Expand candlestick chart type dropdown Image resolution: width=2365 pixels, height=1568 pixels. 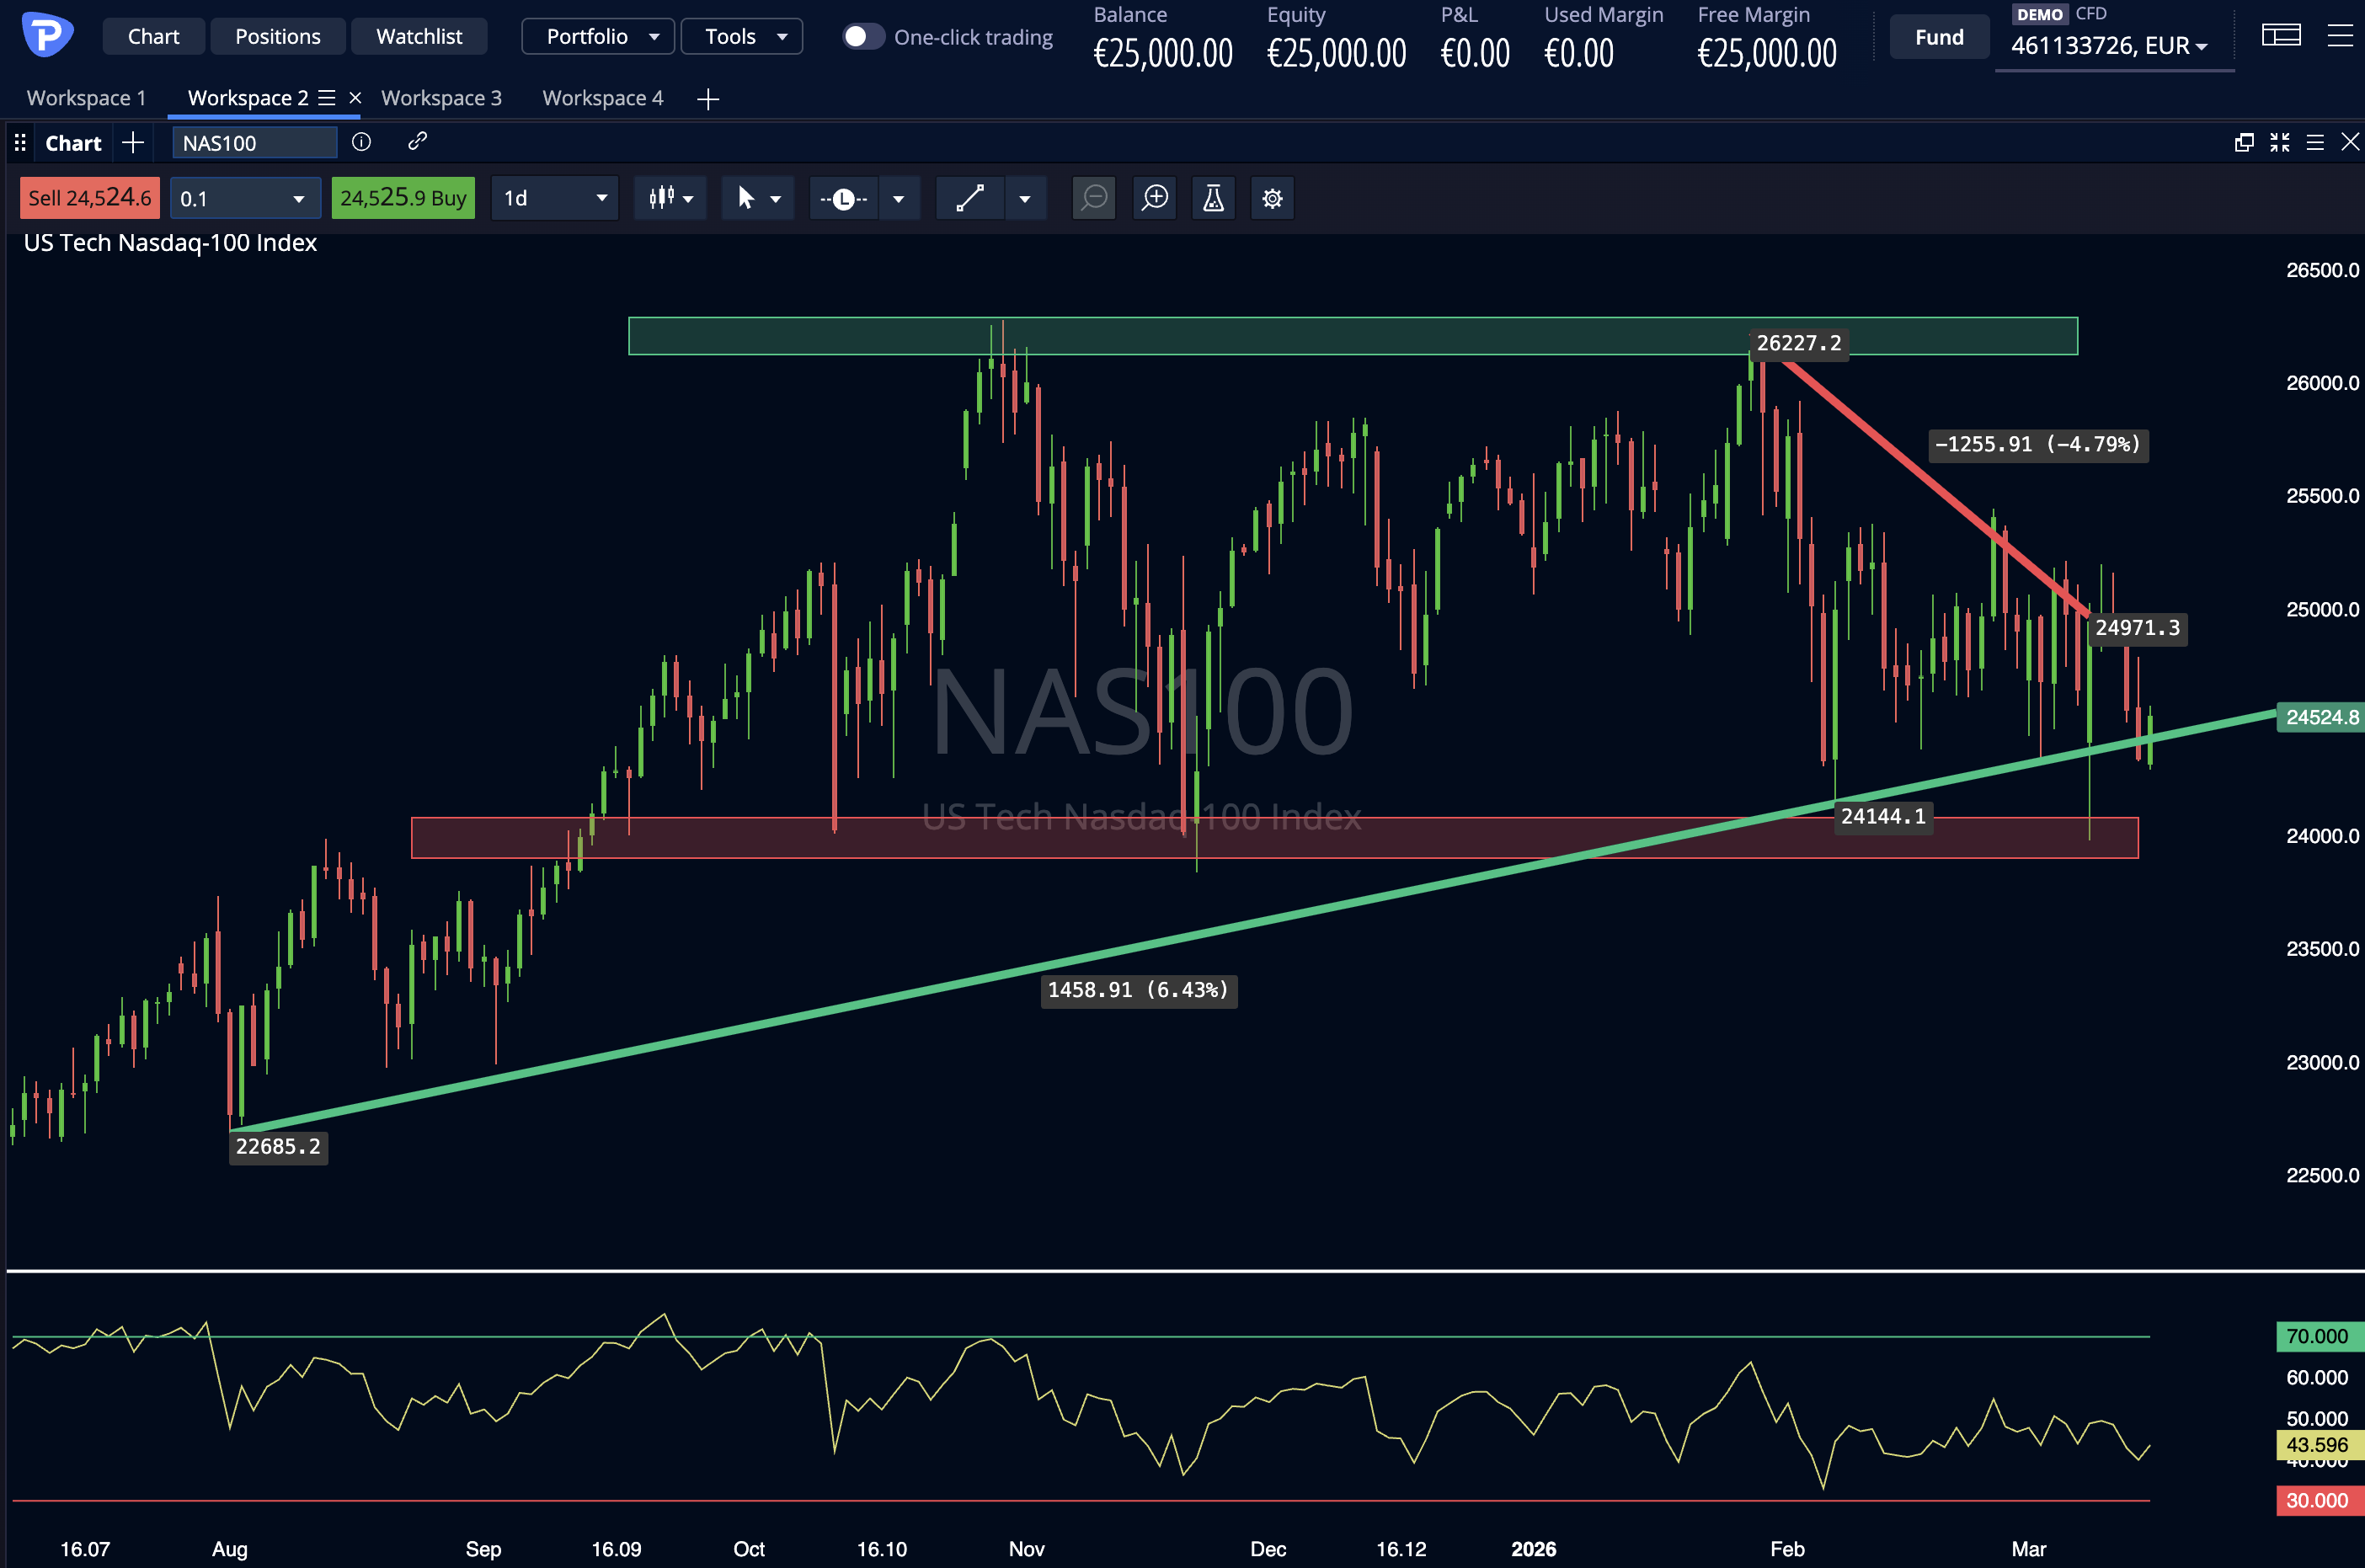(670, 198)
